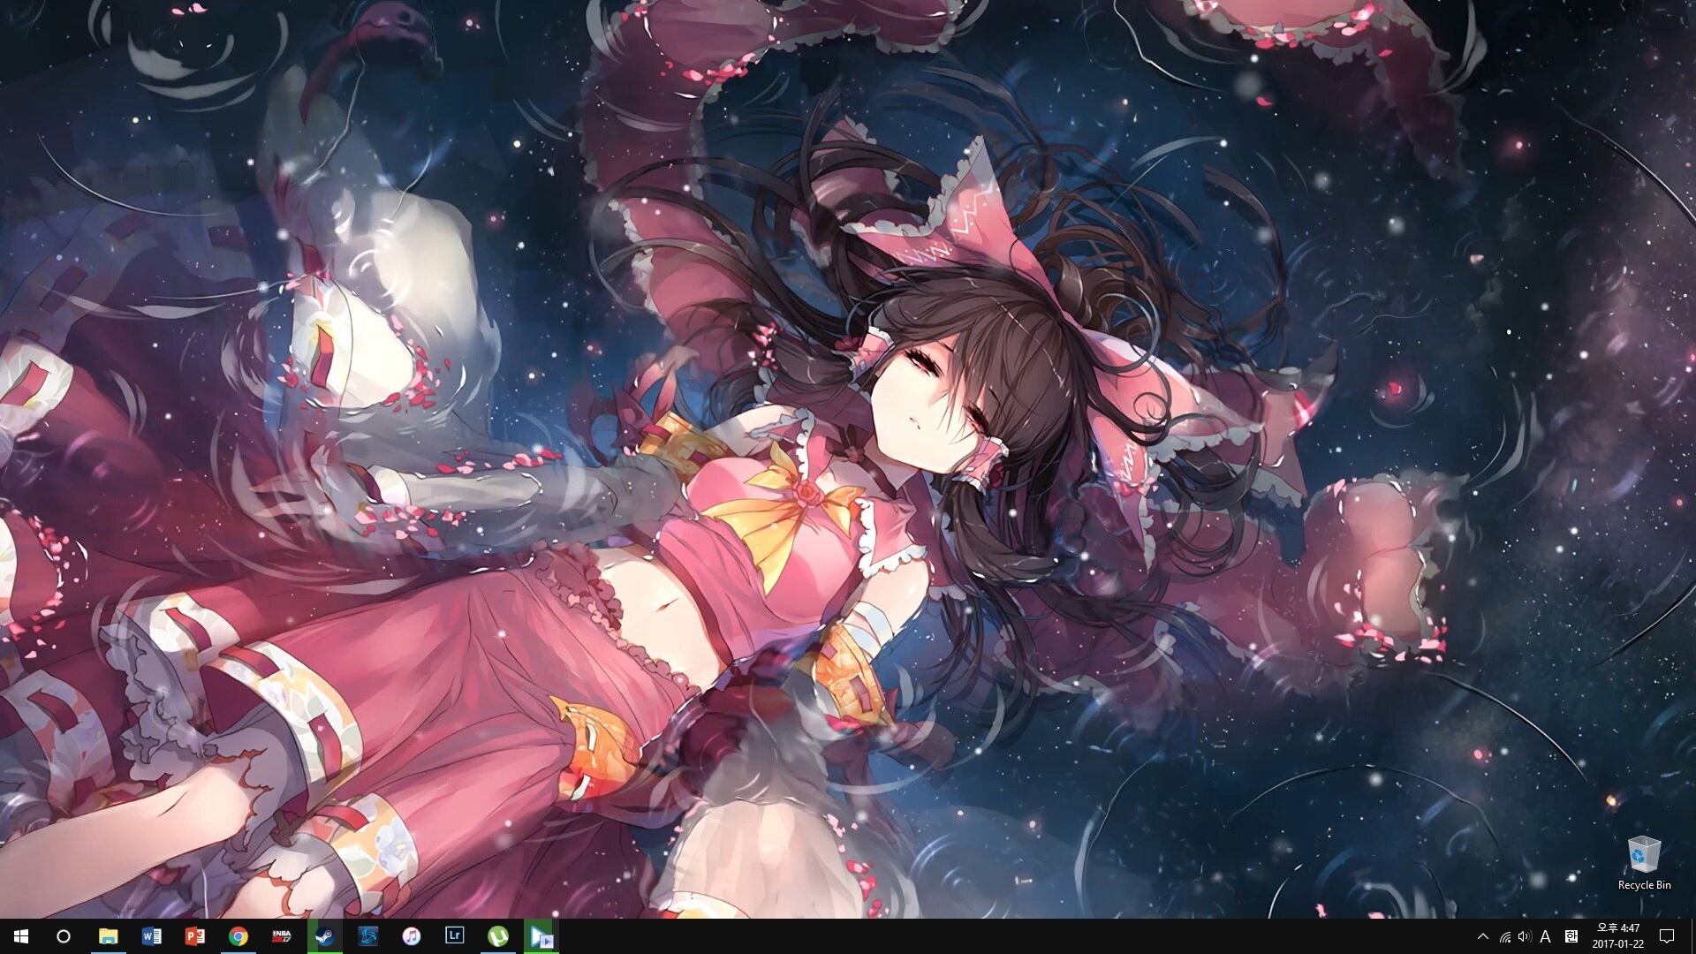Switch the Korean IME language indicator
Image resolution: width=1696 pixels, height=954 pixels.
point(1571,936)
